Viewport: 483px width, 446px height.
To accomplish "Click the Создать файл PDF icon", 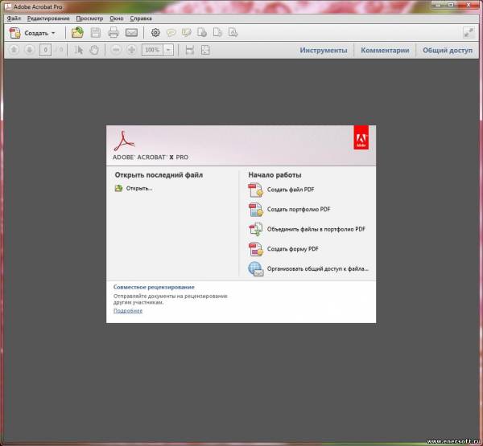I will tap(255, 190).
